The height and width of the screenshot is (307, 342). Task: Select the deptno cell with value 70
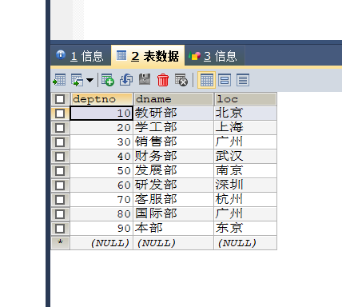[x=101, y=200]
